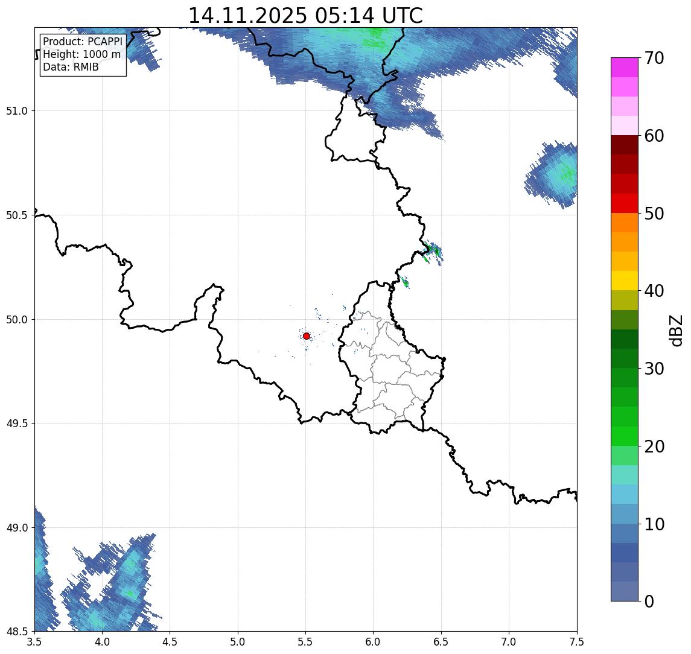
Task: Click the yellow colorbar swatch just above 40
Action: [625, 281]
